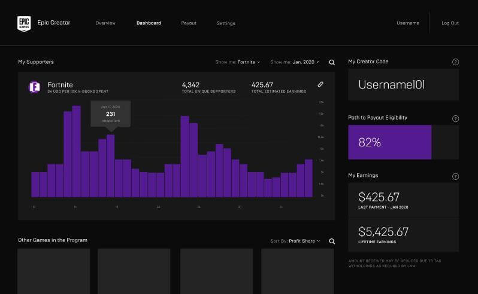Click the Fortnite purple F icon
478x294 pixels.
coord(34,87)
